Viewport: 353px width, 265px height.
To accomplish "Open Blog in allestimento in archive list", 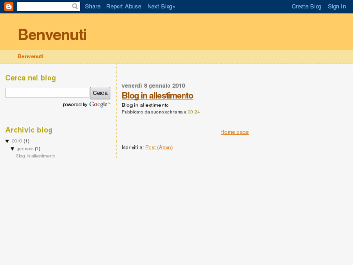I will [35, 156].
